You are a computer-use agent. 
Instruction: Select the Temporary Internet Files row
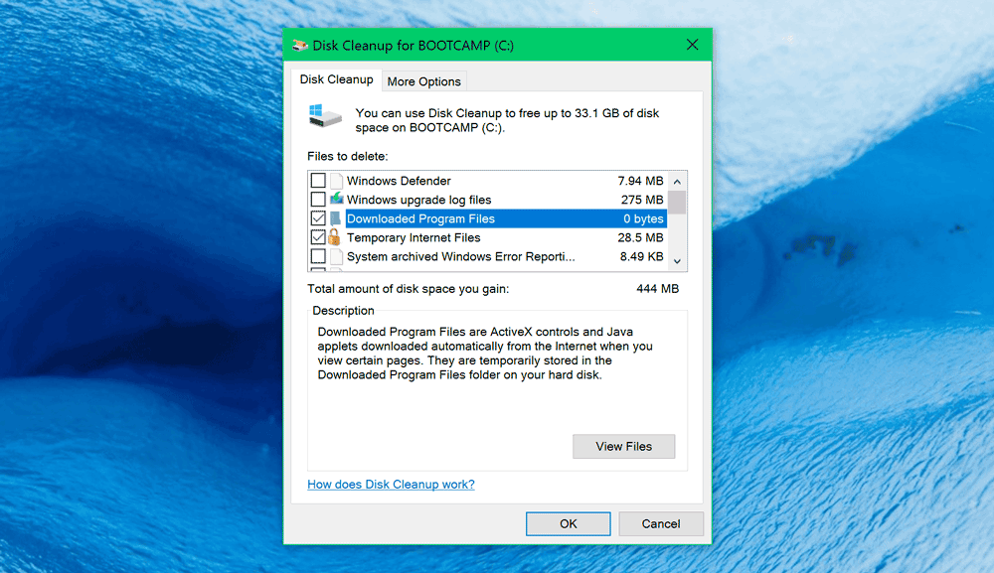pos(487,237)
